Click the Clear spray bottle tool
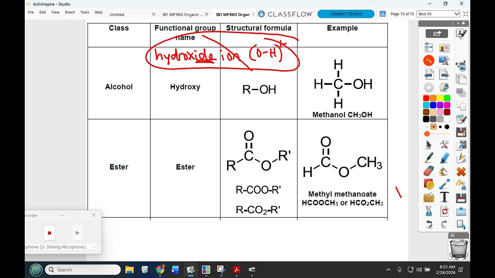This screenshot has width=495, height=278. (429, 211)
